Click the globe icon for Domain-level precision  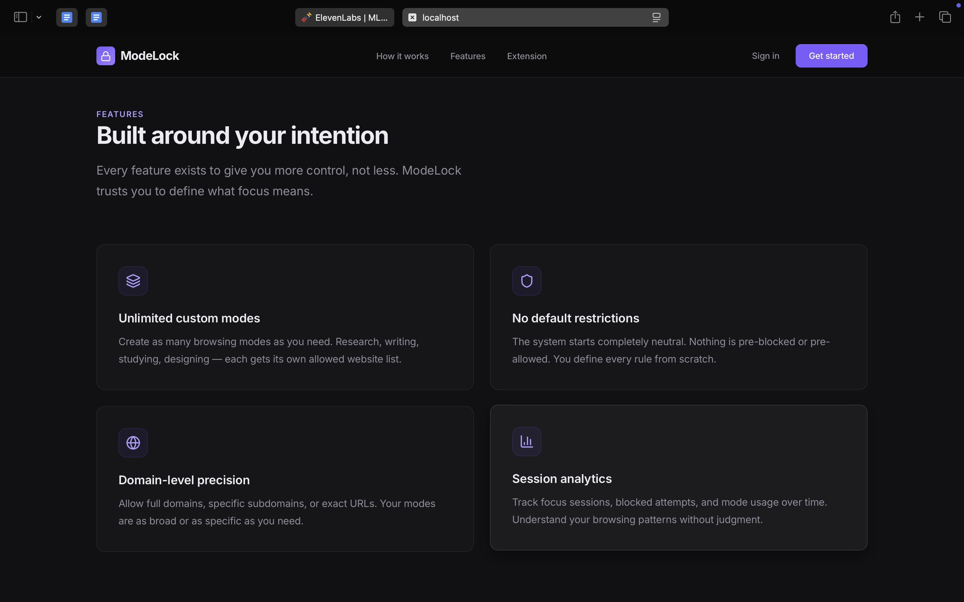133,443
